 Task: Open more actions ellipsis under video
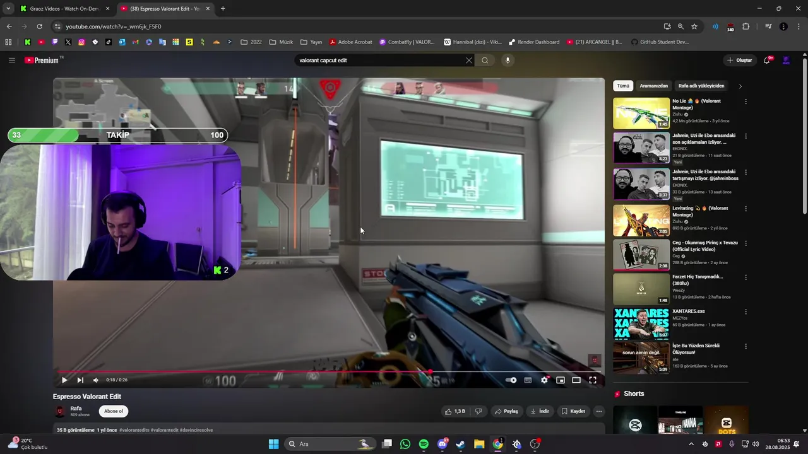point(599,411)
